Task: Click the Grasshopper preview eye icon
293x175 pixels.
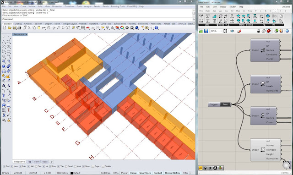Action: point(232,31)
